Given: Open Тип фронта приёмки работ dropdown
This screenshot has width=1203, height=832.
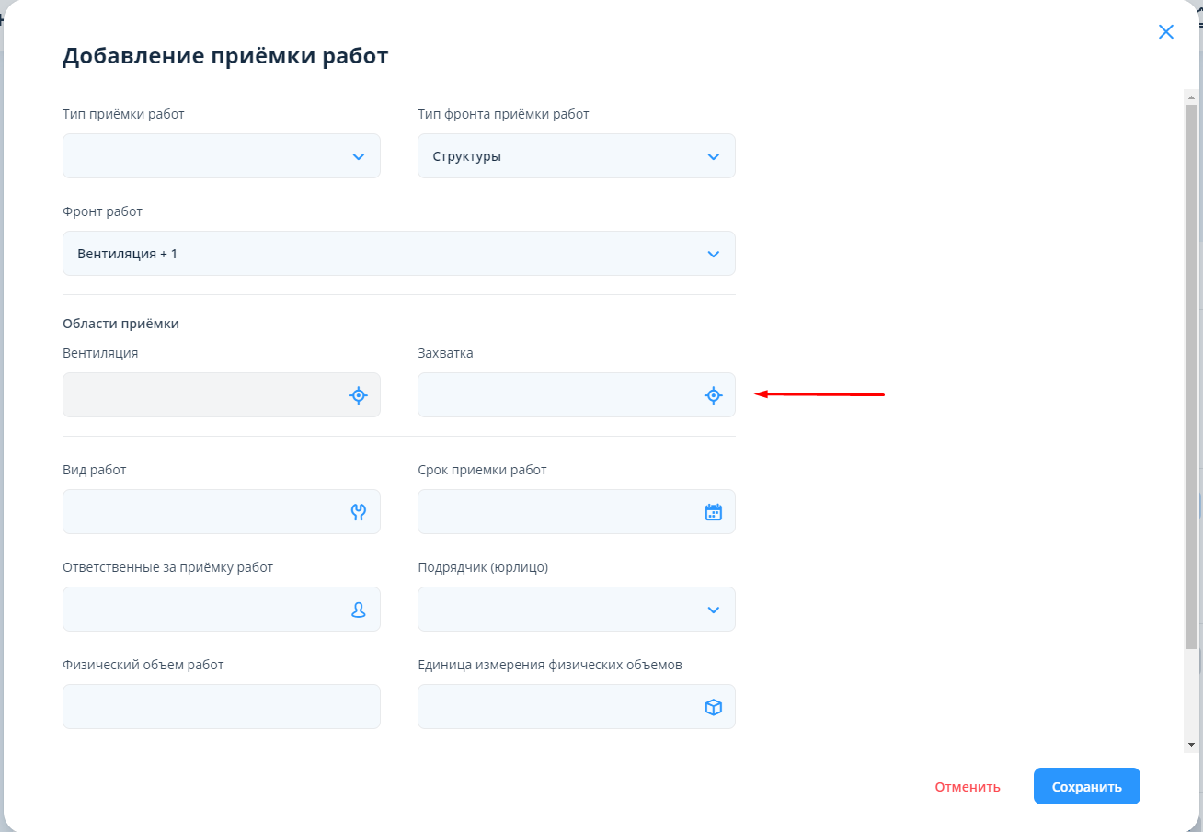Looking at the screenshot, I should 713,156.
